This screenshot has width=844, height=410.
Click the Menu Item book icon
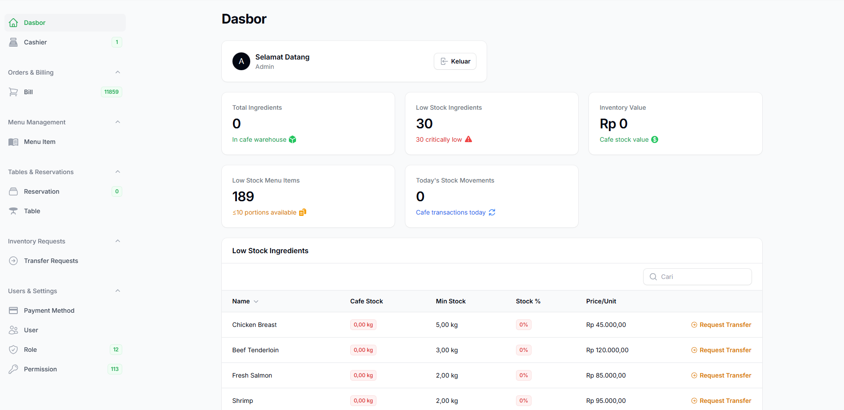[13, 142]
